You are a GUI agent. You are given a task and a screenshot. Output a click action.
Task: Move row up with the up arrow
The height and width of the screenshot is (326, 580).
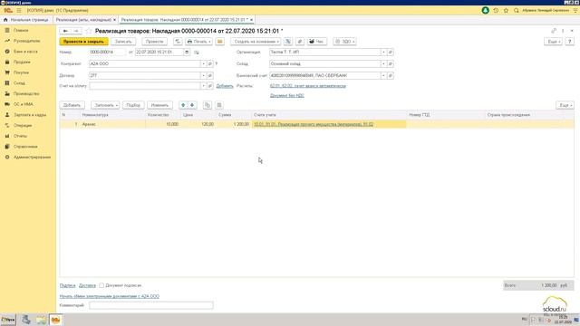183,105
